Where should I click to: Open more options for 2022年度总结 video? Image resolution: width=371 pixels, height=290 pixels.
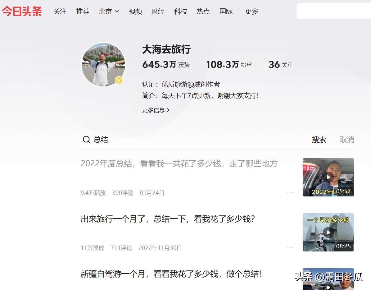click(290, 193)
